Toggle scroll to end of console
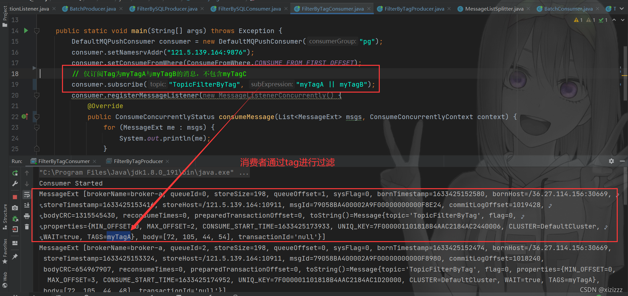Screen dimensions: 628x296 27,205
